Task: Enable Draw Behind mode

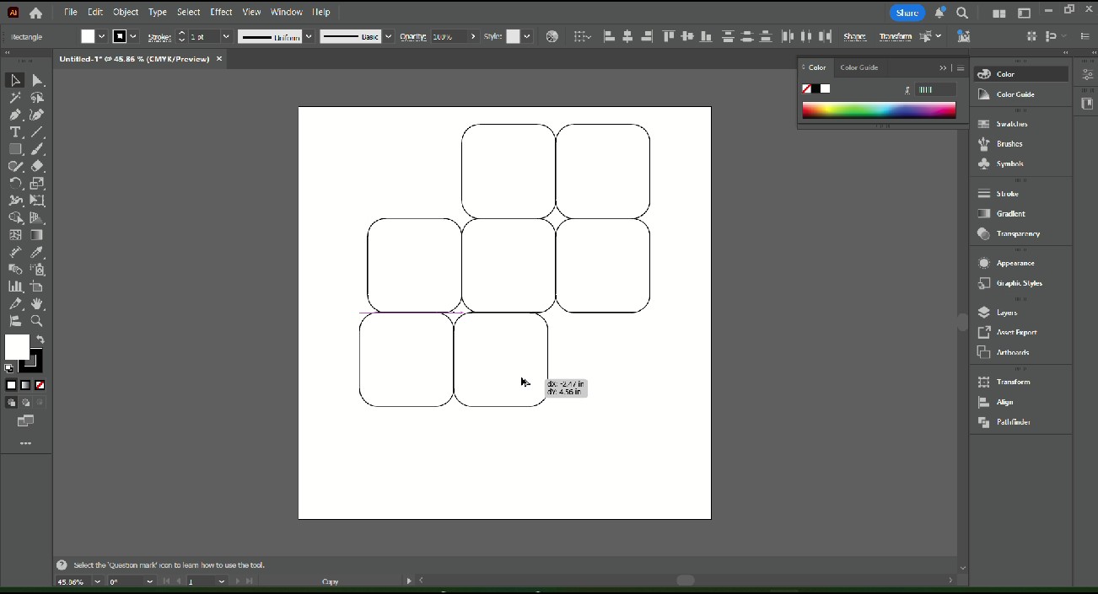Action: coord(25,403)
